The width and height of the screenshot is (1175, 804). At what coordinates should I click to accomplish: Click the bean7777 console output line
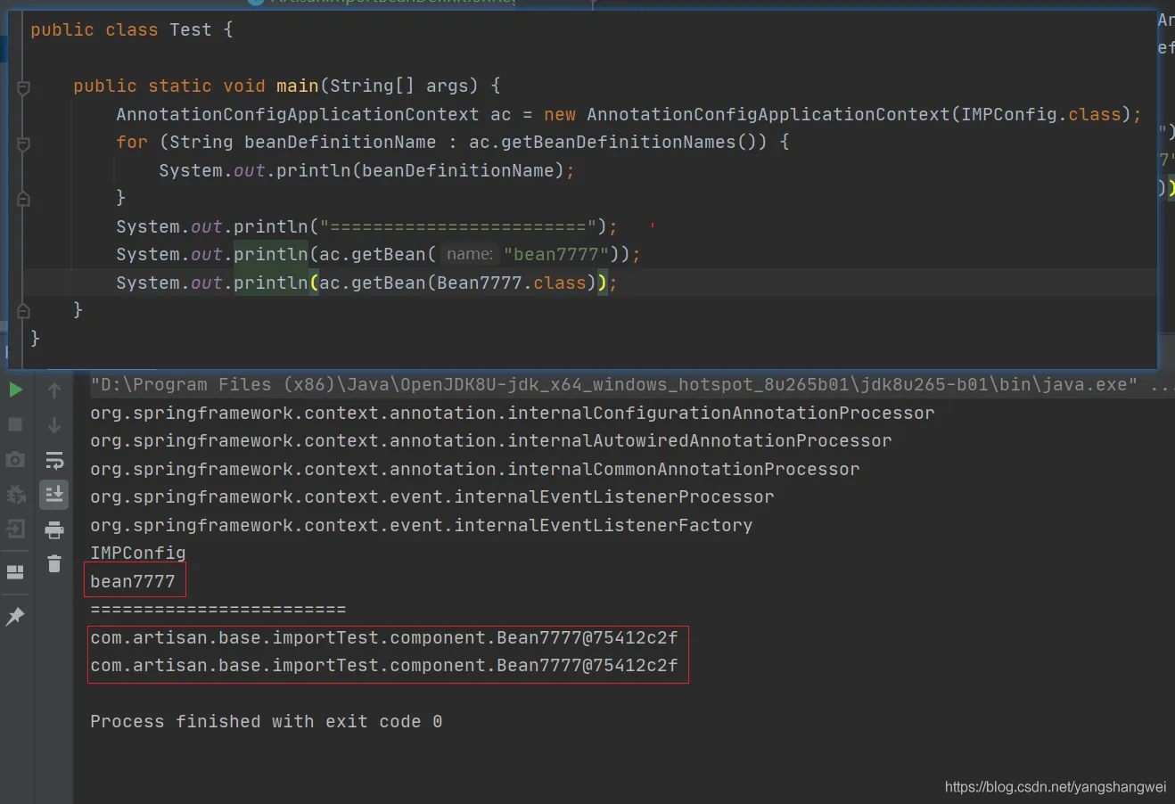pyautogui.click(x=133, y=581)
